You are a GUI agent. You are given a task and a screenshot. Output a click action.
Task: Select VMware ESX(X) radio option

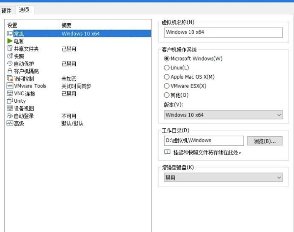pos(167,86)
